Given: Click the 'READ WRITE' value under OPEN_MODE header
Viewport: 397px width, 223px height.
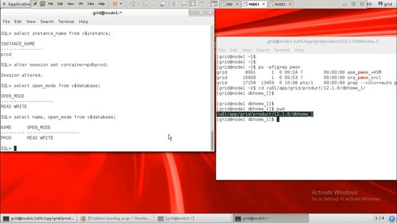Looking at the screenshot, I should [14, 107].
